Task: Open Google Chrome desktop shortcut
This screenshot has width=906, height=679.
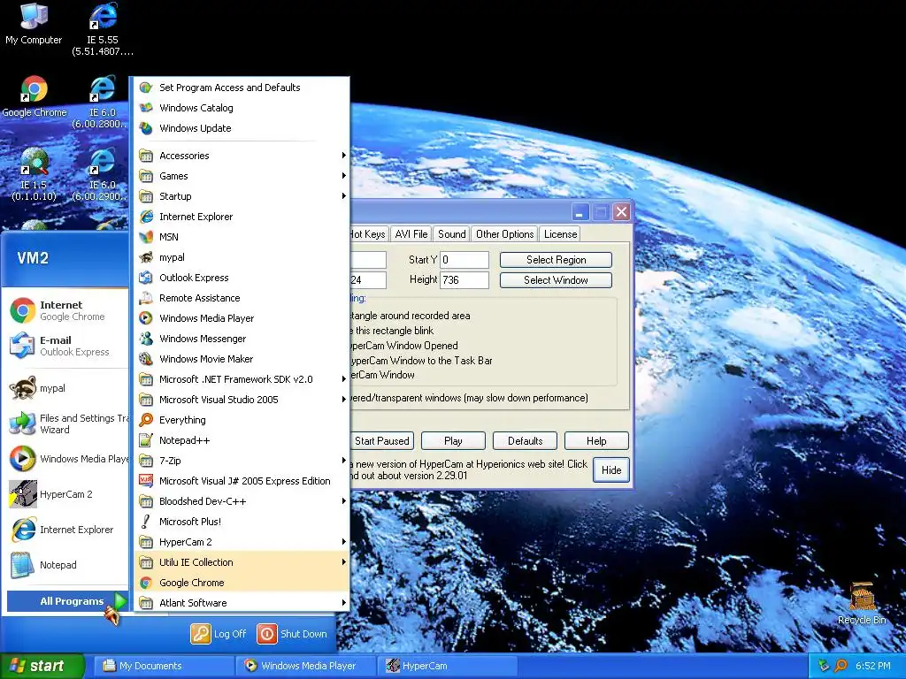Action: 35,97
